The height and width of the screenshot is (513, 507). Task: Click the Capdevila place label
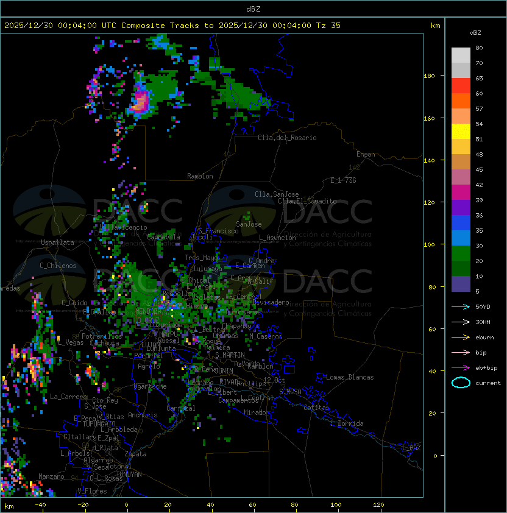tap(164, 237)
